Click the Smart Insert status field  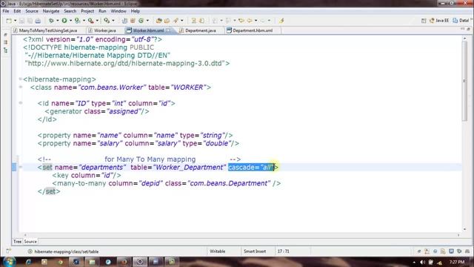click(255, 251)
